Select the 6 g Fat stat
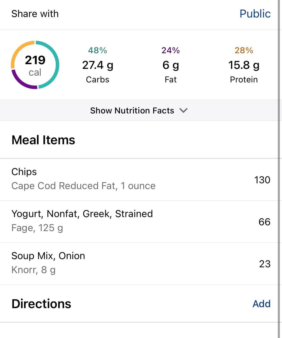This screenshot has width=282, height=338. [171, 65]
